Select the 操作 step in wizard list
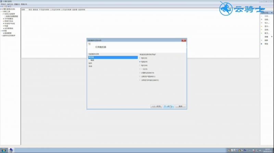This screenshot has width=274, height=153. tap(90, 63)
